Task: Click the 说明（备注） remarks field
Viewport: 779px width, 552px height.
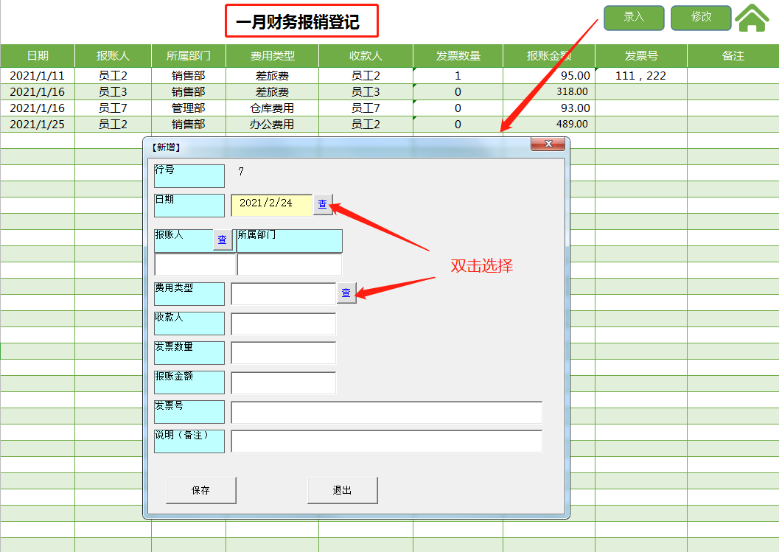Action: coord(387,441)
